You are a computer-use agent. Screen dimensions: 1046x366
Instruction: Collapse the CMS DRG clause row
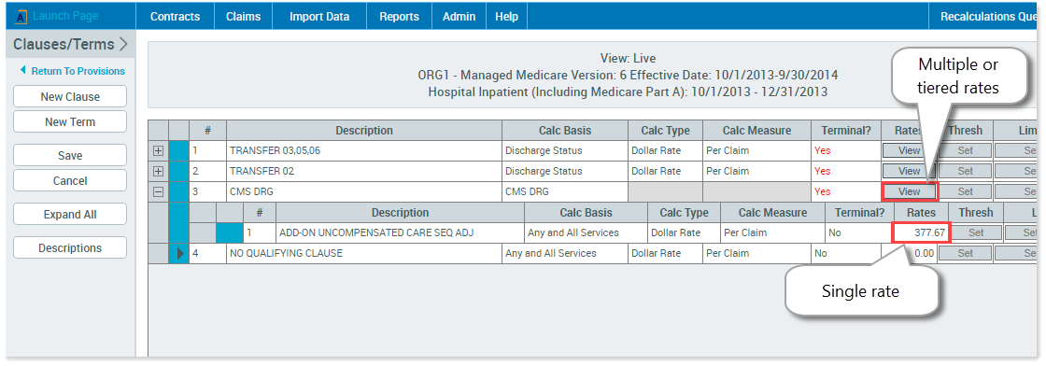point(158,192)
